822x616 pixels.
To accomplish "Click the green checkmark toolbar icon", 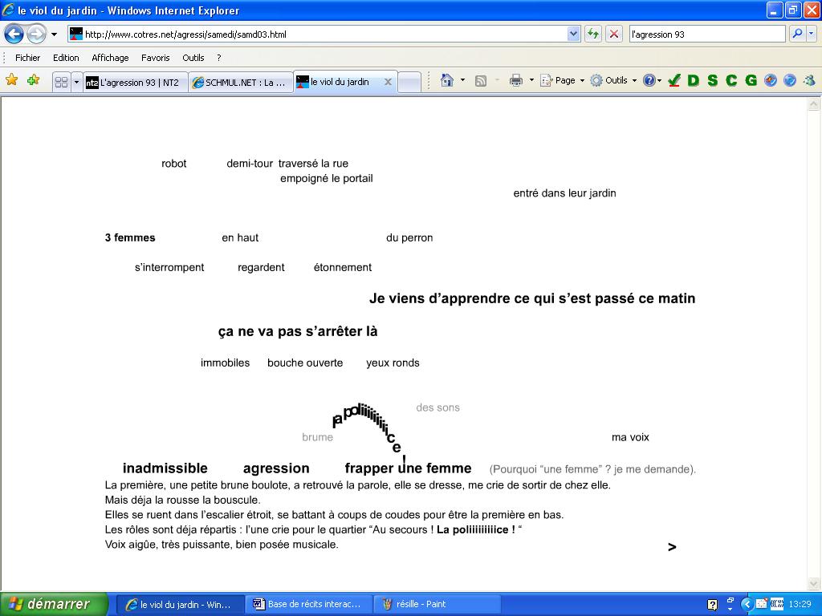I will click(674, 80).
